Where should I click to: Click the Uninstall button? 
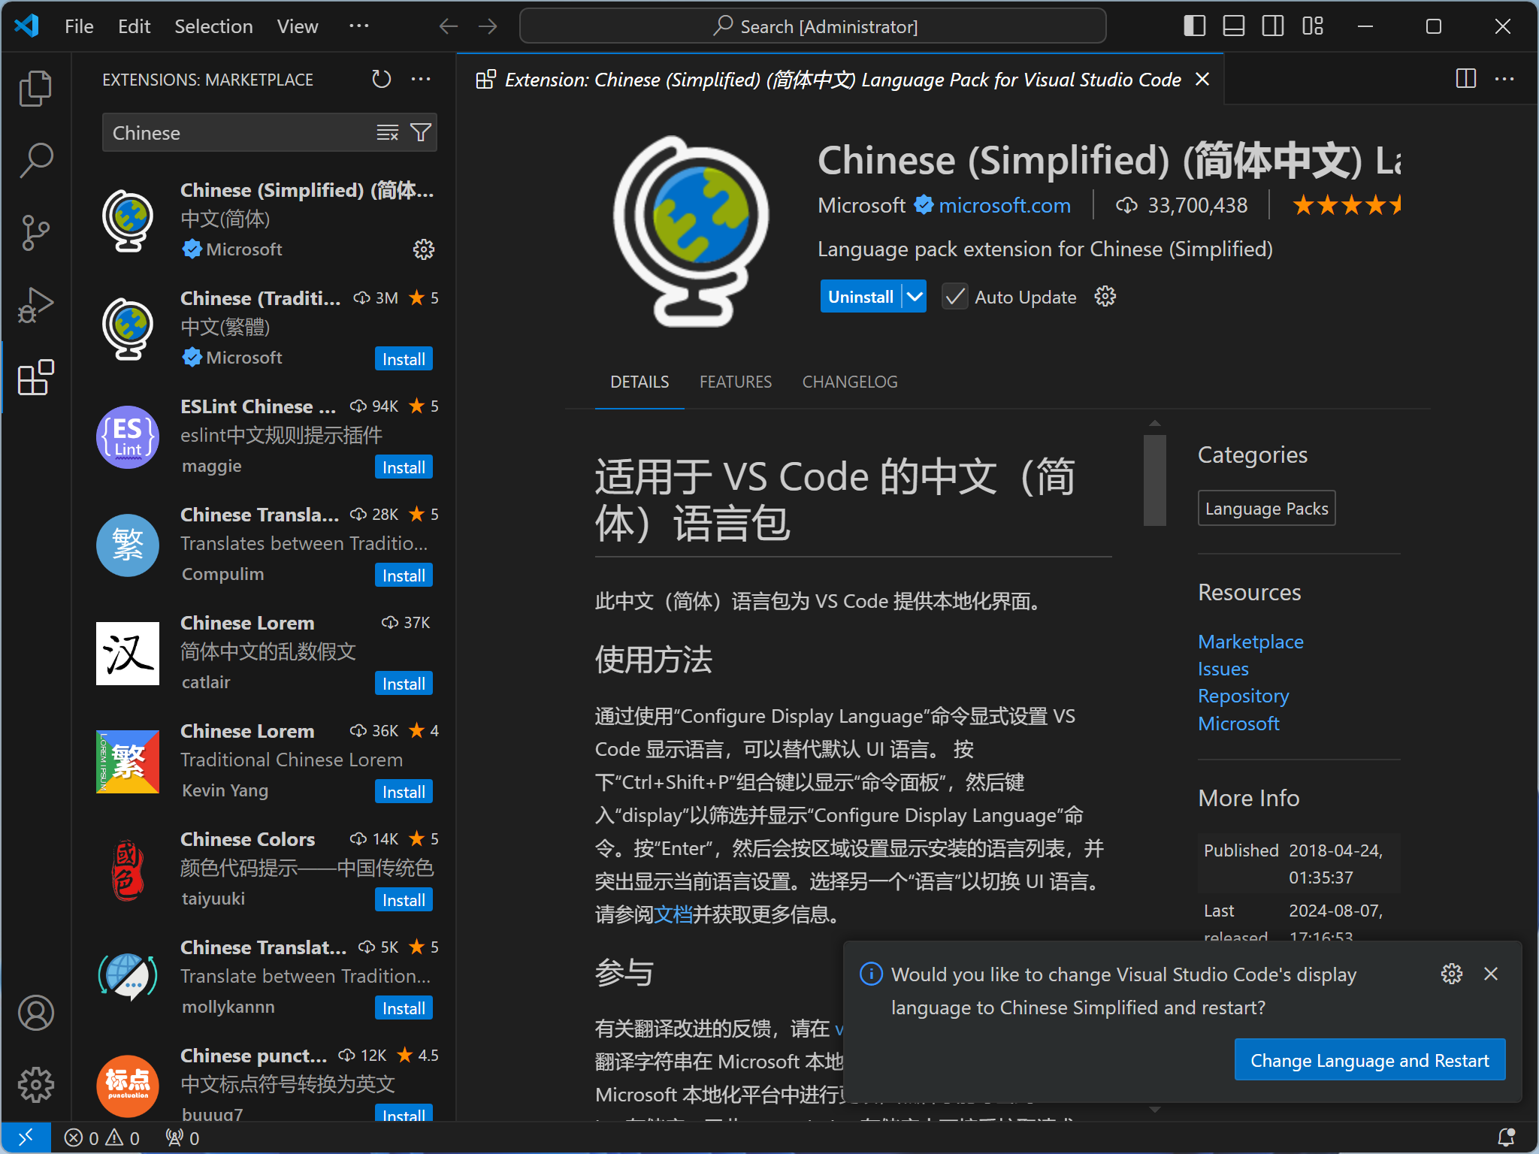[860, 297]
